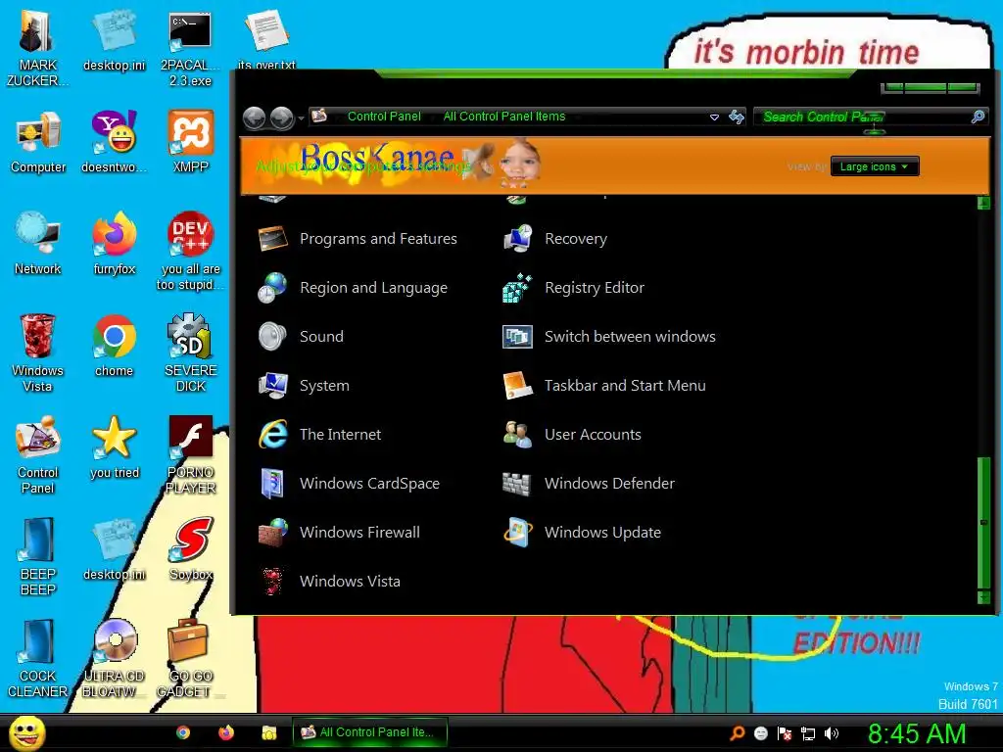Click the 8:45 AM taskbar clock
The height and width of the screenshot is (752, 1003).
[x=917, y=733]
